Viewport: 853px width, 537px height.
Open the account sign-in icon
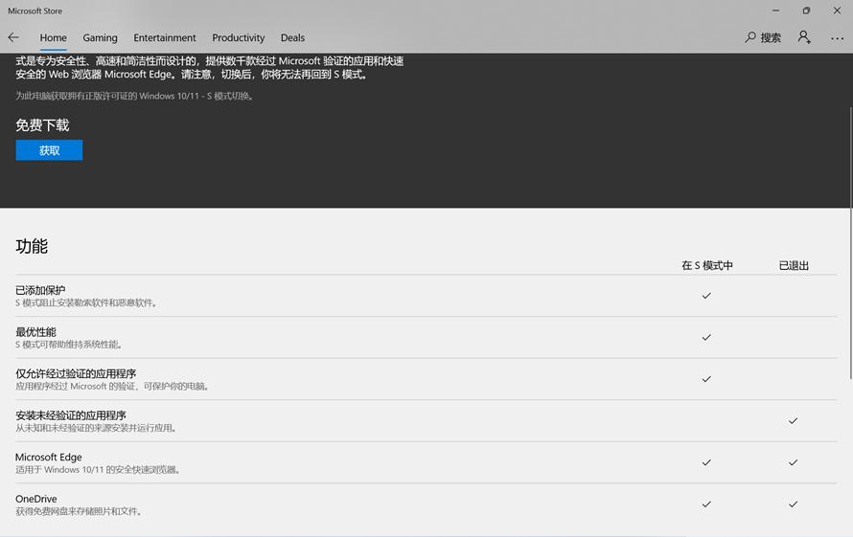pyautogui.click(x=804, y=37)
